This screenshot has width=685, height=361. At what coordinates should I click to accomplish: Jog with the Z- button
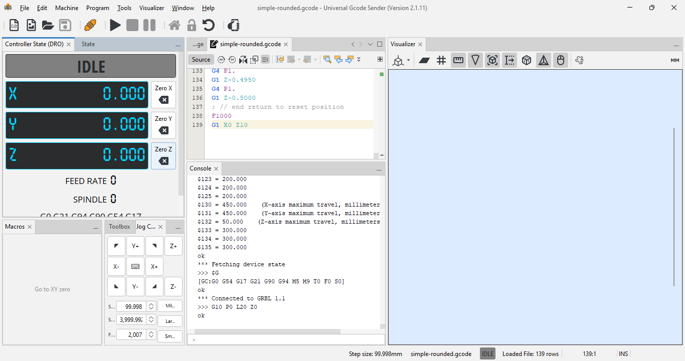[174, 287]
